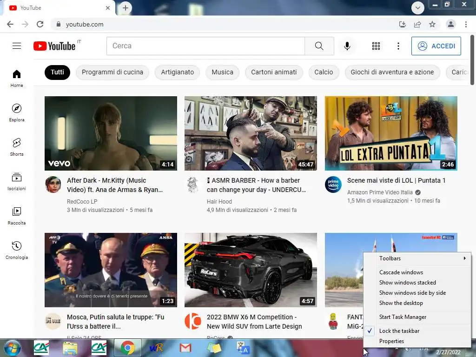Open the RoCars channel avatar
This screenshot has height=357, width=476.
(193, 321)
